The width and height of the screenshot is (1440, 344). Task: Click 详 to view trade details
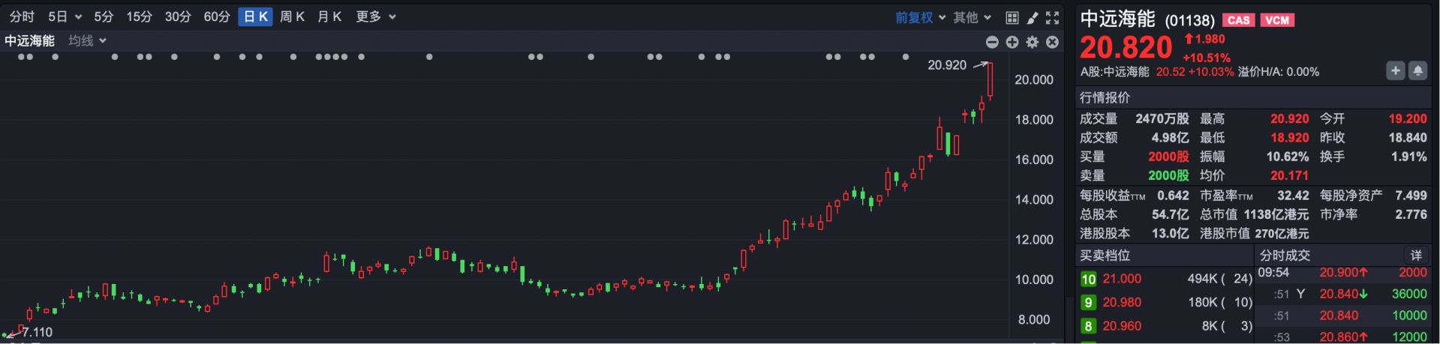click(1415, 255)
